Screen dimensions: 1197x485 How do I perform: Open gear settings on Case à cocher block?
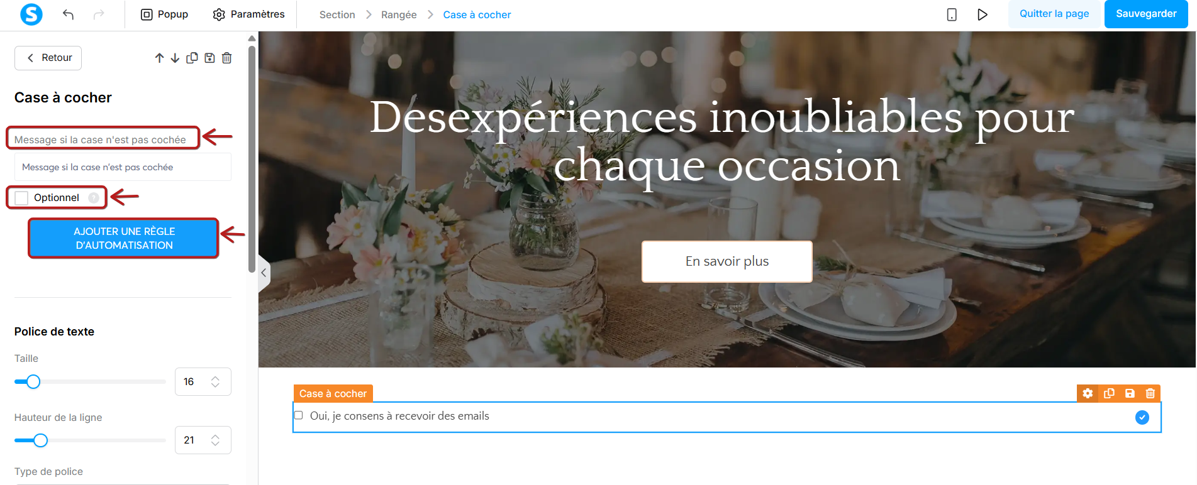[x=1088, y=393]
